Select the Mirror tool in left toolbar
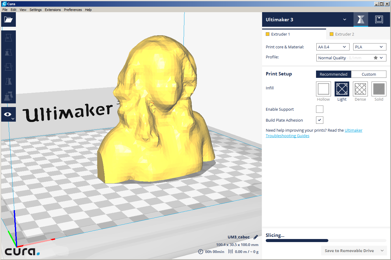The height and width of the screenshot is (260, 391). [9, 81]
